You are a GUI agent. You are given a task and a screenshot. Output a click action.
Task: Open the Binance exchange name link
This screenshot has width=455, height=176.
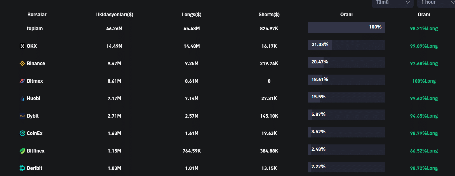36,63
